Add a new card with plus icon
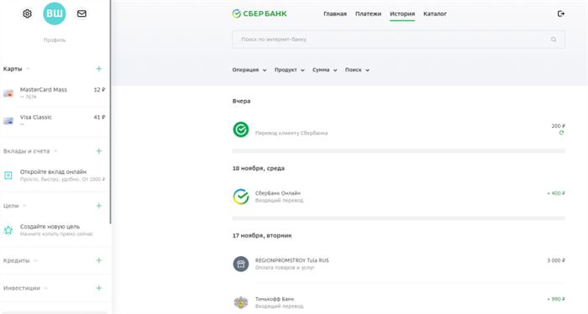588x314 pixels. point(98,69)
